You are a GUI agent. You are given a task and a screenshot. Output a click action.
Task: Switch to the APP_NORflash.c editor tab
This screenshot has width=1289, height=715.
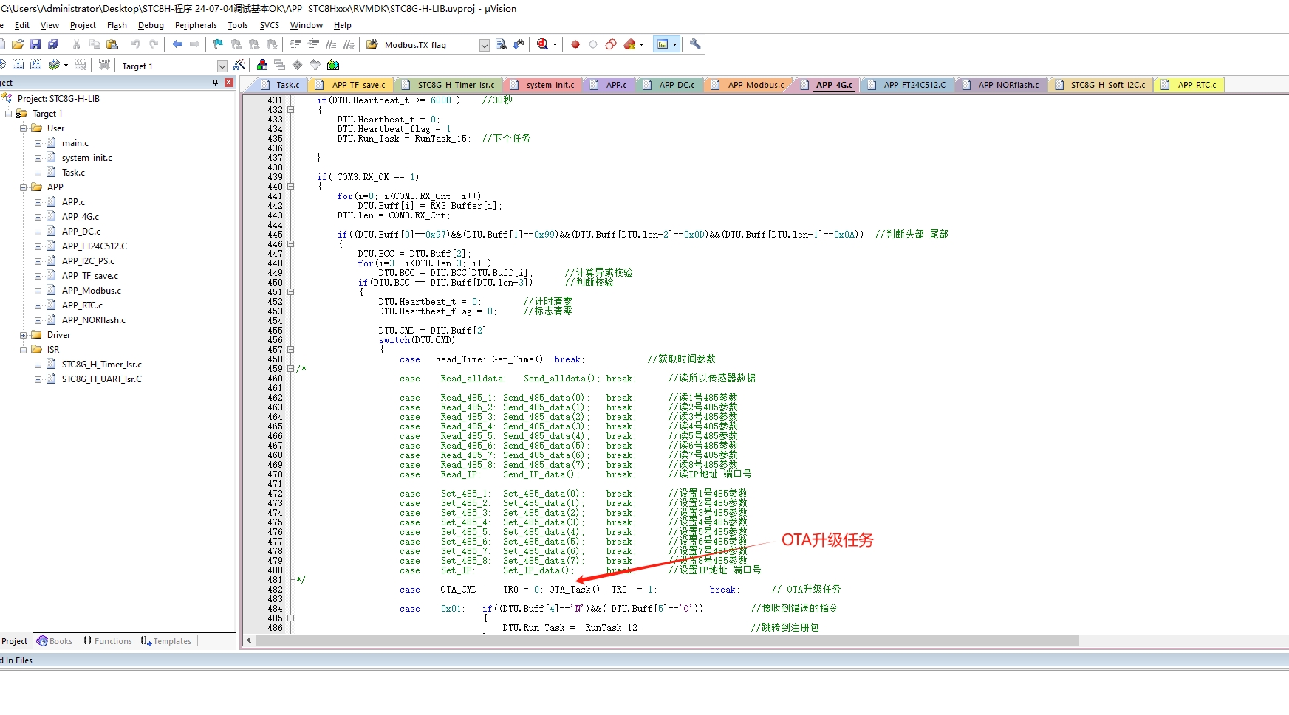(x=1000, y=85)
